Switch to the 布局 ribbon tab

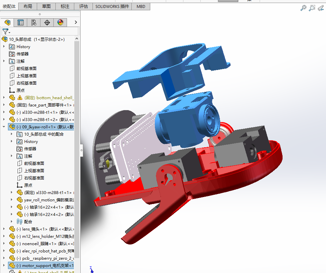tap(28, 6)
